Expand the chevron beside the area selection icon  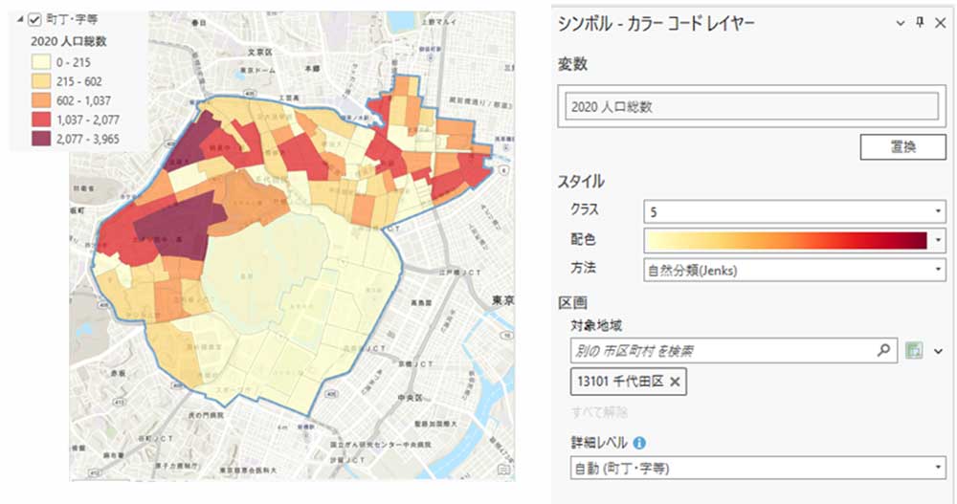(939, 351)
